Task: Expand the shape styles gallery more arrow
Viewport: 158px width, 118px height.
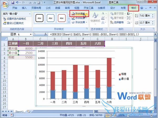Action: coord(69,22)
